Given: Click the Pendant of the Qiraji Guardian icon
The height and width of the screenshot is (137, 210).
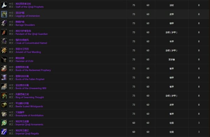Looking at the screenshot, I should pyautogui.click(x=4, y=33).
